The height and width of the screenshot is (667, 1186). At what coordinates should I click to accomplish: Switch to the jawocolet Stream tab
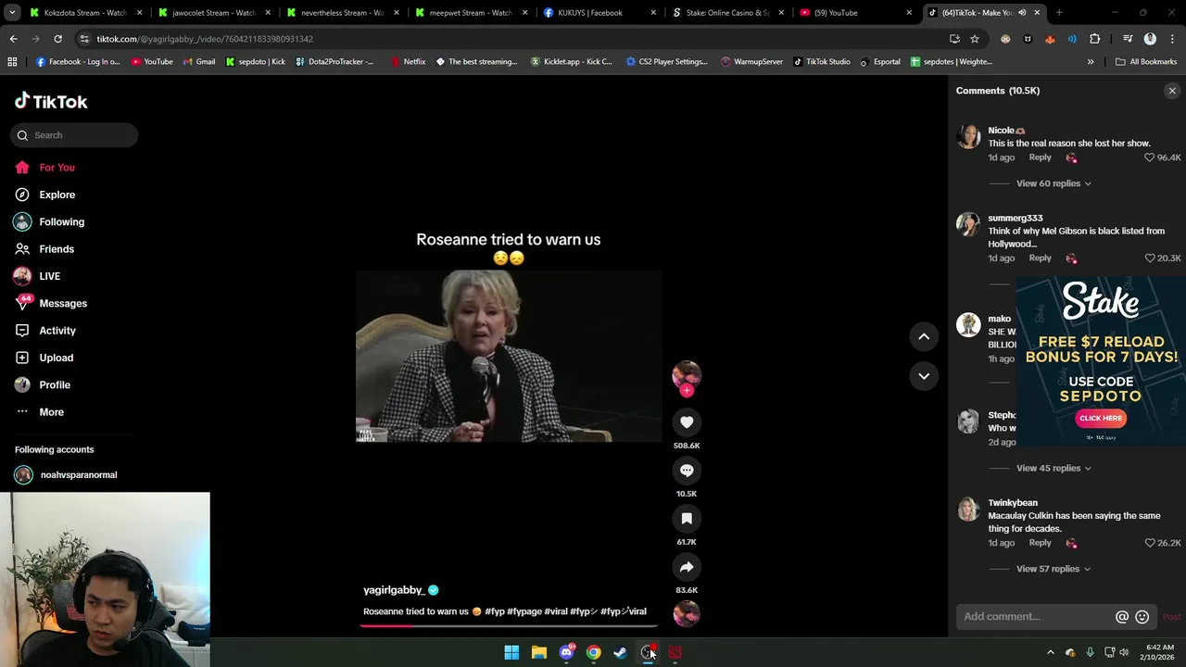pos(213,13)
